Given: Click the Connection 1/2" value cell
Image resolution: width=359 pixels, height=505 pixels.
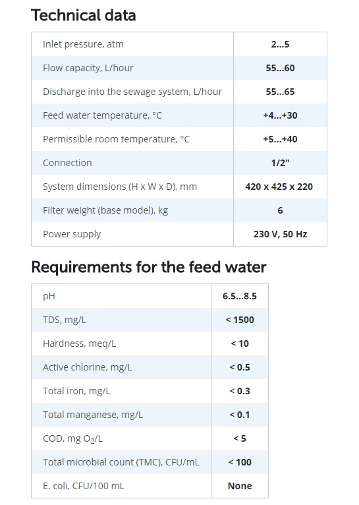Looking at the screenshot, I should (280, 163).
